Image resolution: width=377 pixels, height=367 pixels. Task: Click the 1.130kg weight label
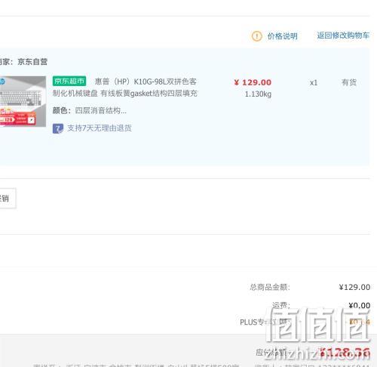pos(258,94)
